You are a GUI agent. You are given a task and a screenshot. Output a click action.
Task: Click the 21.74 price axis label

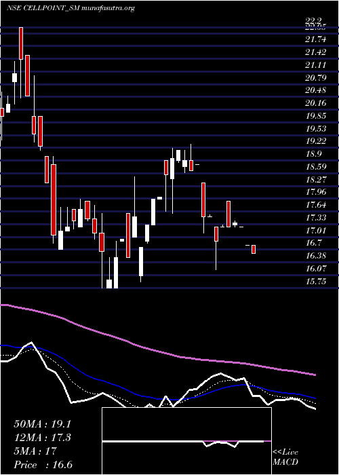point(316,39)
